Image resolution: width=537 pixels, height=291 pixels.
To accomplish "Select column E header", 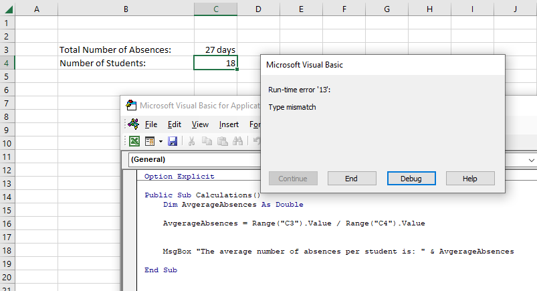I will (302, 9).
